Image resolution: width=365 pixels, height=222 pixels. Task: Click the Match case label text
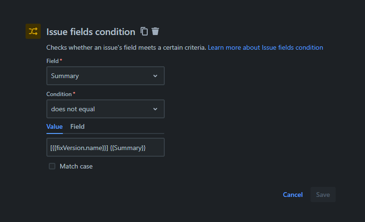point(76,166)
